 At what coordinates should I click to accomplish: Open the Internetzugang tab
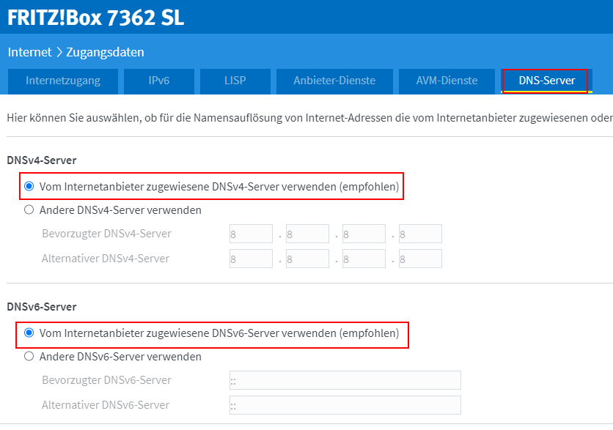(63, 81)
